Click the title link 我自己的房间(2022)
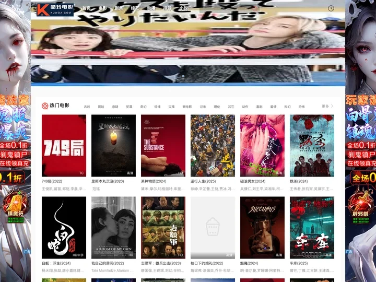The width and height of the screenshot is (376, 282). coord(108,263)
